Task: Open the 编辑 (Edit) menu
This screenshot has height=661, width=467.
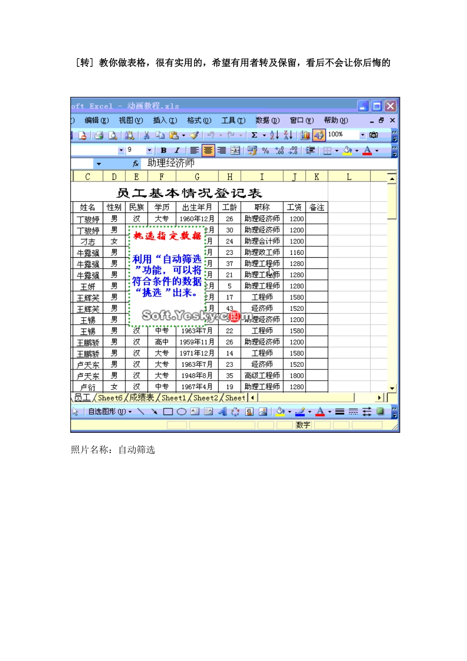Action: tap(96, 120)
